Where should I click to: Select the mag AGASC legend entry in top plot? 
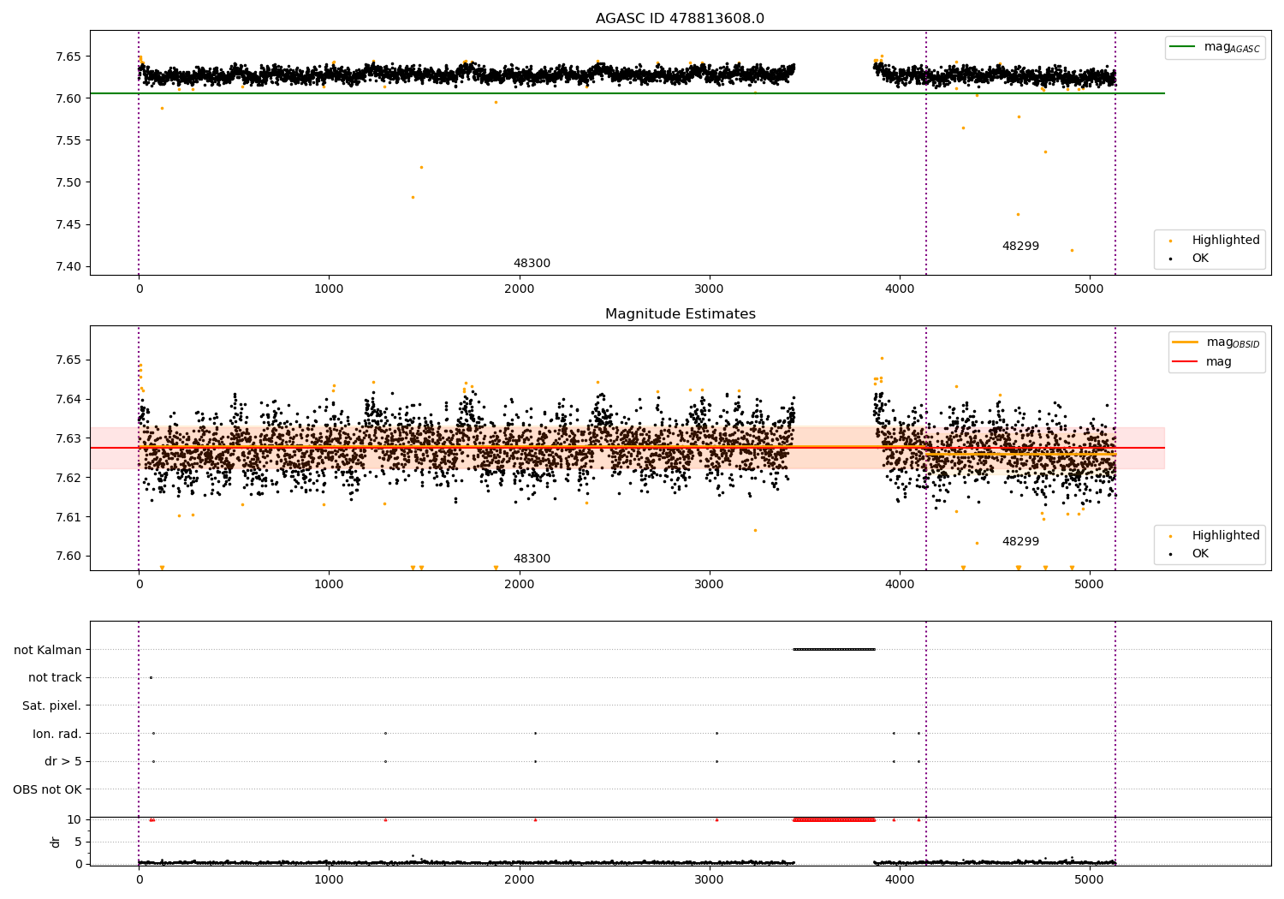coord(1215,47)
